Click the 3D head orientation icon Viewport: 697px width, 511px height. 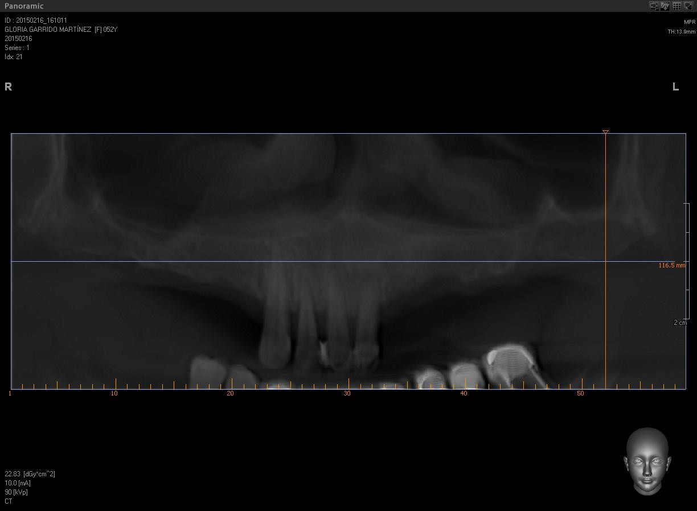647,461
